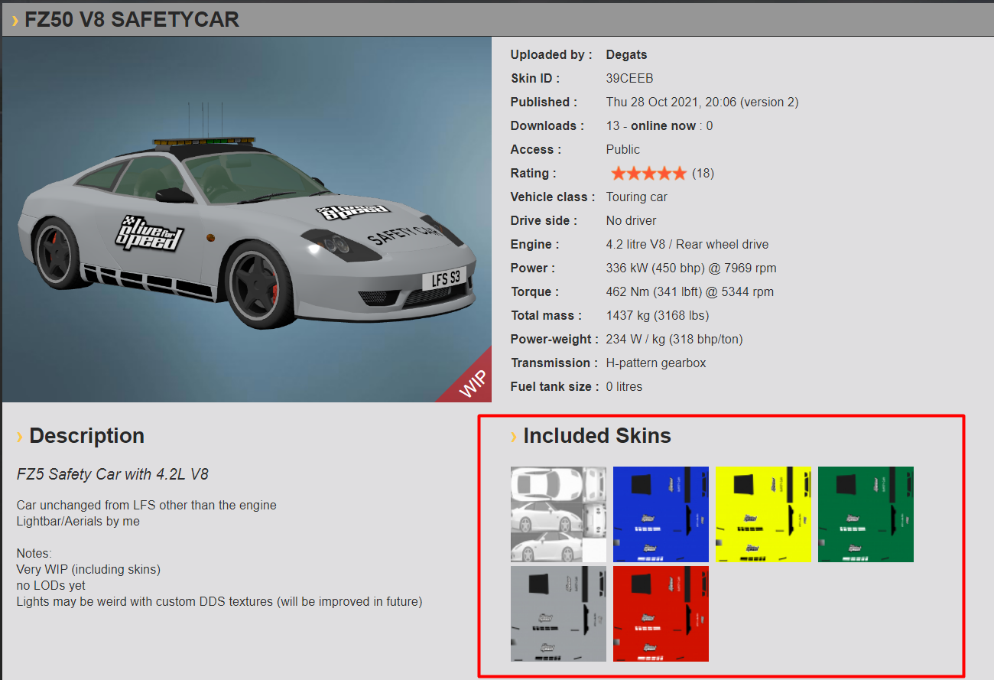Click the five-star rating icons
Screen dimensions: 994x680
click(x=648, y=174)
